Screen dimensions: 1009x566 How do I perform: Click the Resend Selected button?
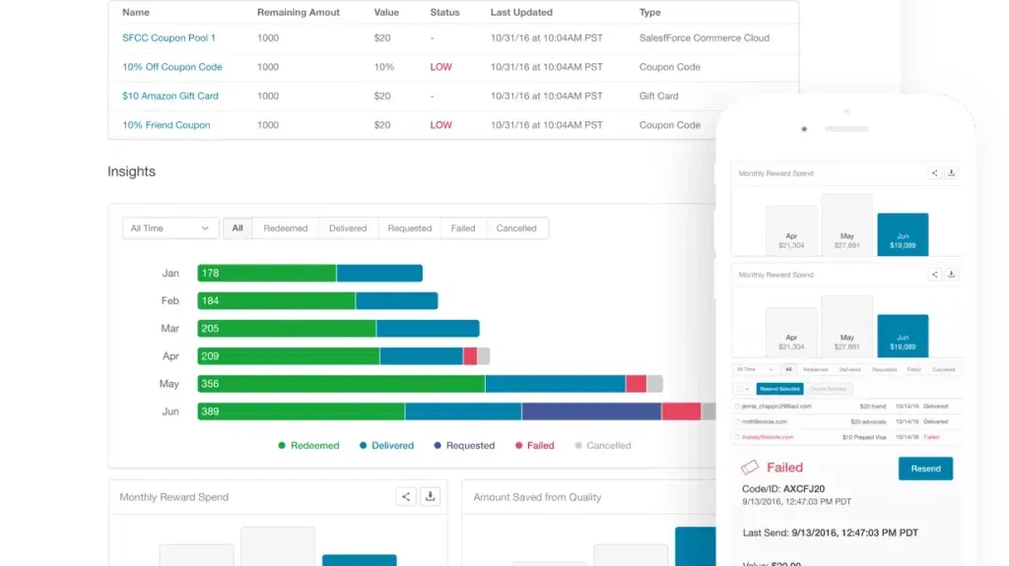click(779, 389)
